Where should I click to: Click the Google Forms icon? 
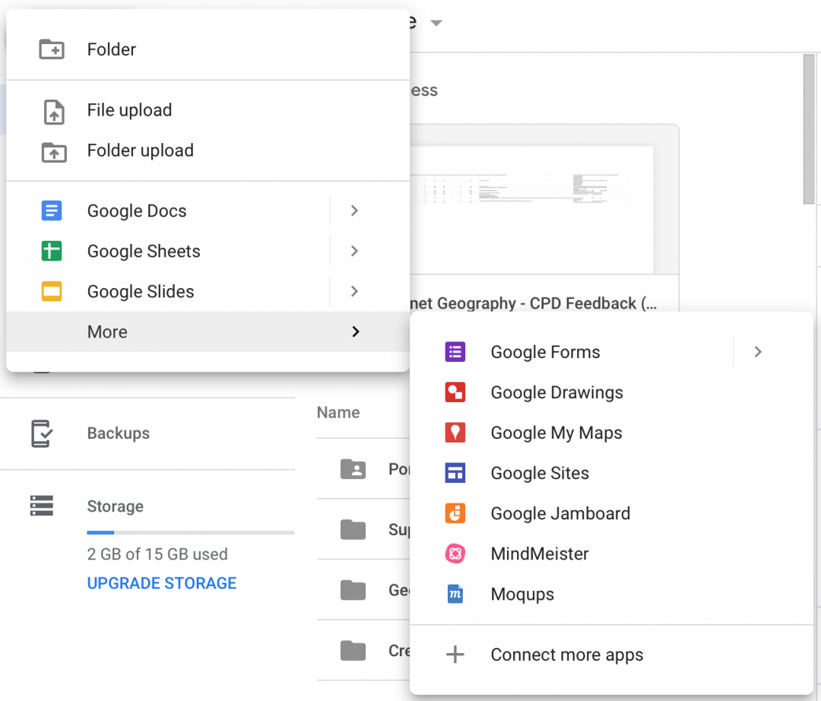(x=454, y=351)
